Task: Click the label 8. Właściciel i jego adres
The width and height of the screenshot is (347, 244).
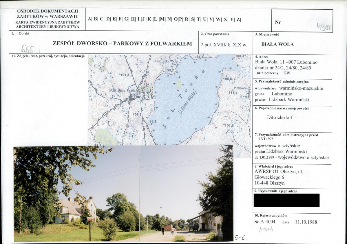Action: pos(274,167)
